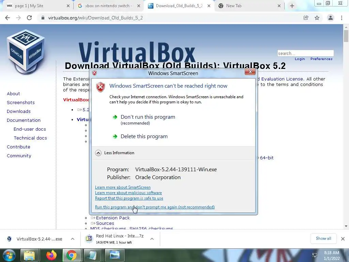Click the picture-window taskbar icon
349x262 pixels.
click(x=115, y=255)
